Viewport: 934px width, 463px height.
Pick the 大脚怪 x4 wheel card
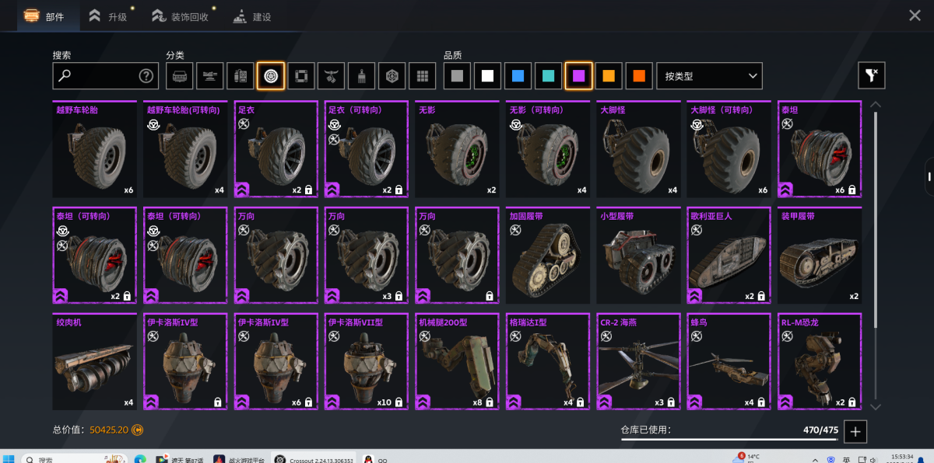[639, 149]
